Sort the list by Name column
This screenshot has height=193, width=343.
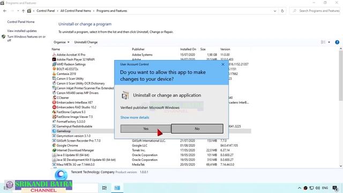coord(56,49)
